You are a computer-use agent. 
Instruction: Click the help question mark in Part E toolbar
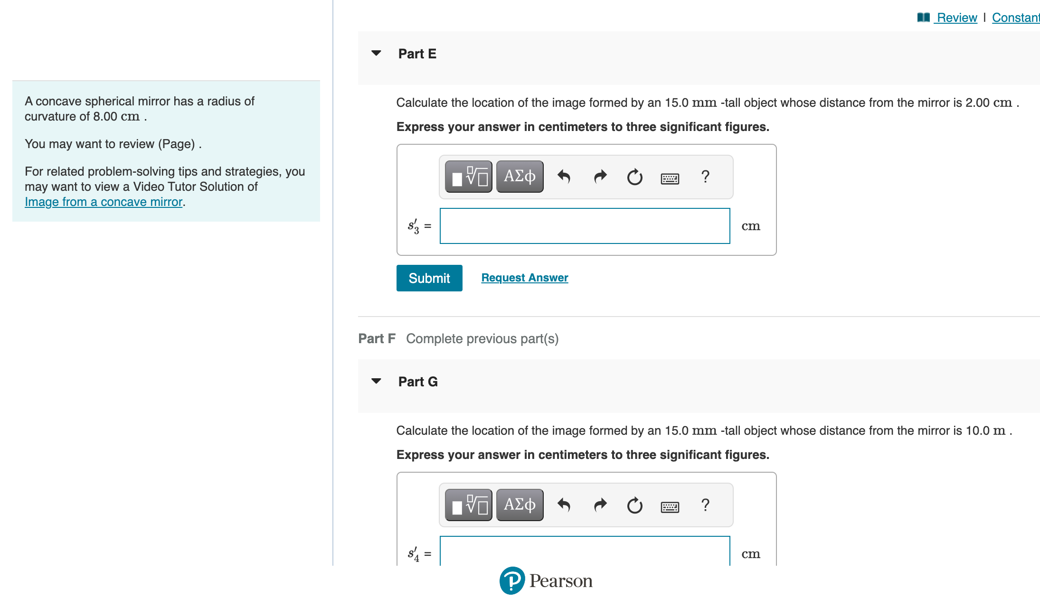pyautogui.click(x=705, y=177)
